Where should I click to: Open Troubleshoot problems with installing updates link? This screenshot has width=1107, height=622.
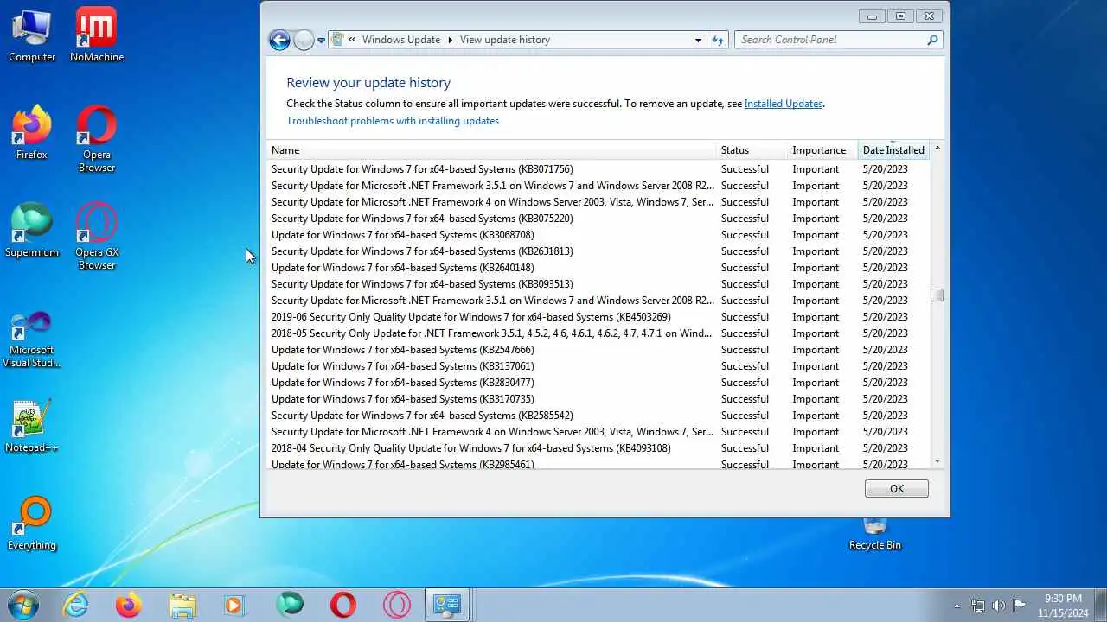tap(393, 121)
